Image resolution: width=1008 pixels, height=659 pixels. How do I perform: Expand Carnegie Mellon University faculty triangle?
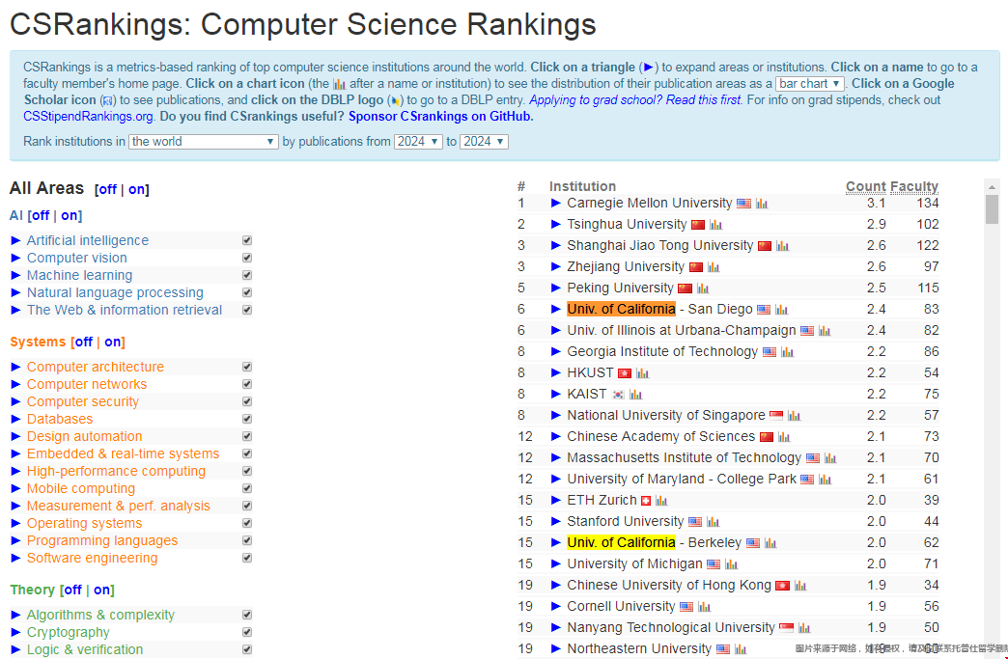pyautogui.click(x=556, y=204)
